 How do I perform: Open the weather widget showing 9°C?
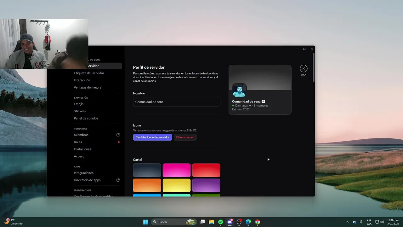click(x=14, y=222)
